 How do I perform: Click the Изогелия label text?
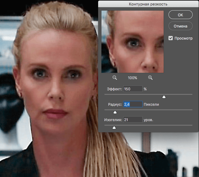113,120
